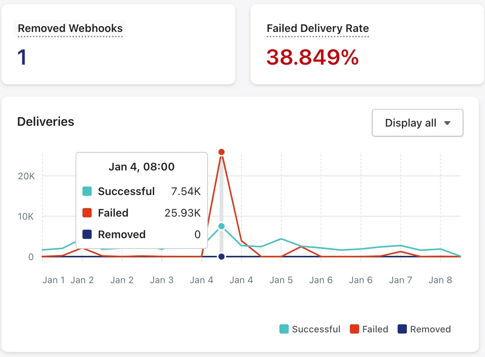Click the 20K y-axis label
Screen dimensions: 485x357
click(x=26, y=176)
